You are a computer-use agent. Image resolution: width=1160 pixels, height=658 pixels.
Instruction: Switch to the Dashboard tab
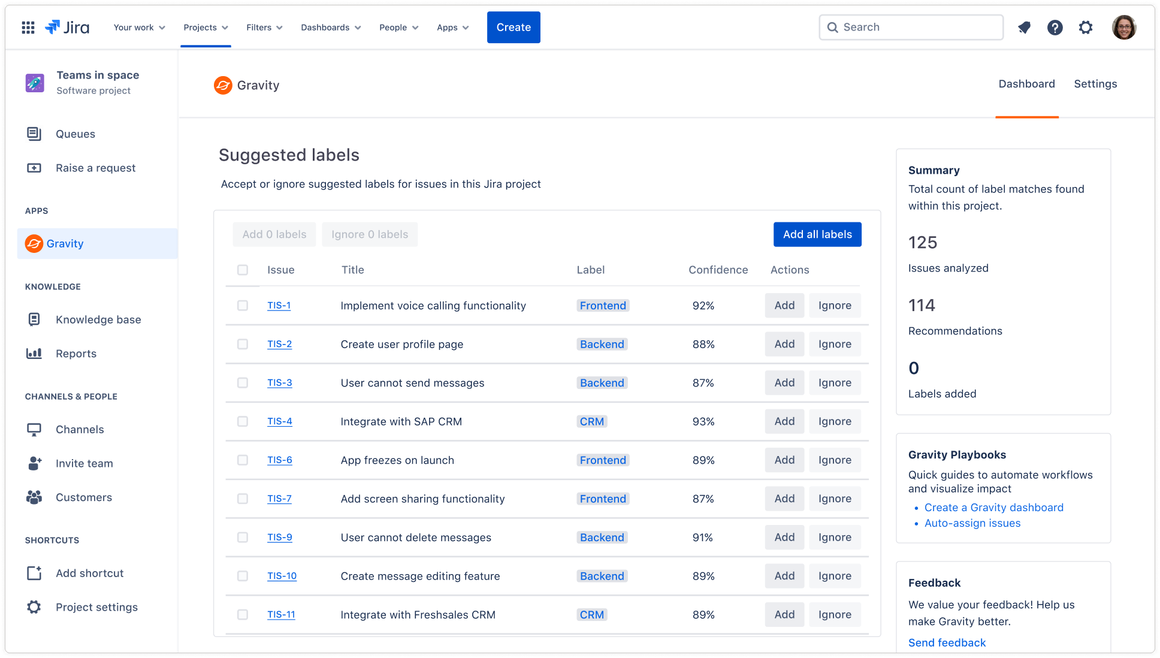[x=1026, y=84]
